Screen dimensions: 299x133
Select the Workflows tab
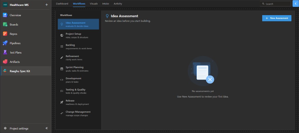[79, 3]
